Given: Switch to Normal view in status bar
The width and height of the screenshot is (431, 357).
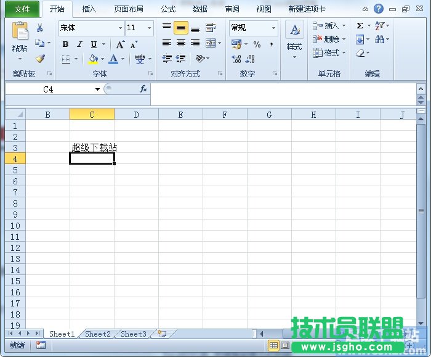Looking at the screenshot, I should [x=273, y=345].
